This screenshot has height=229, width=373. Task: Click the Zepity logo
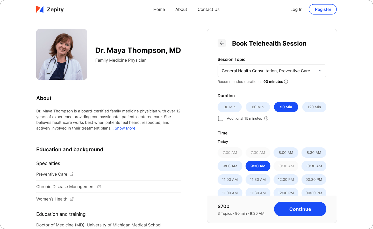coord(50,9)
